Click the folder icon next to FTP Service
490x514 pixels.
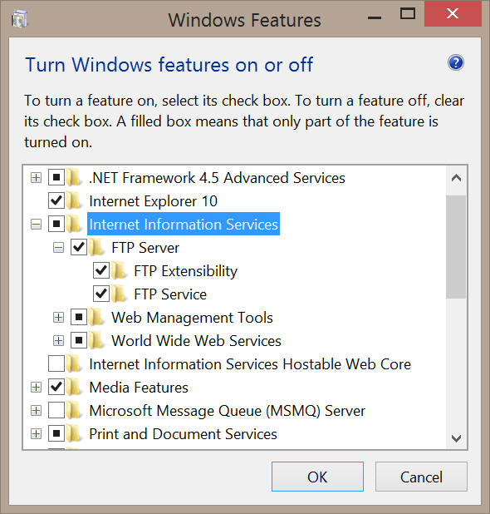click(x=119, y=294)
